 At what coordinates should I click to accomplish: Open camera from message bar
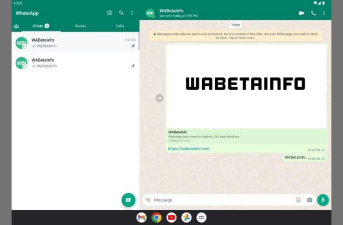tap(310, 200)
